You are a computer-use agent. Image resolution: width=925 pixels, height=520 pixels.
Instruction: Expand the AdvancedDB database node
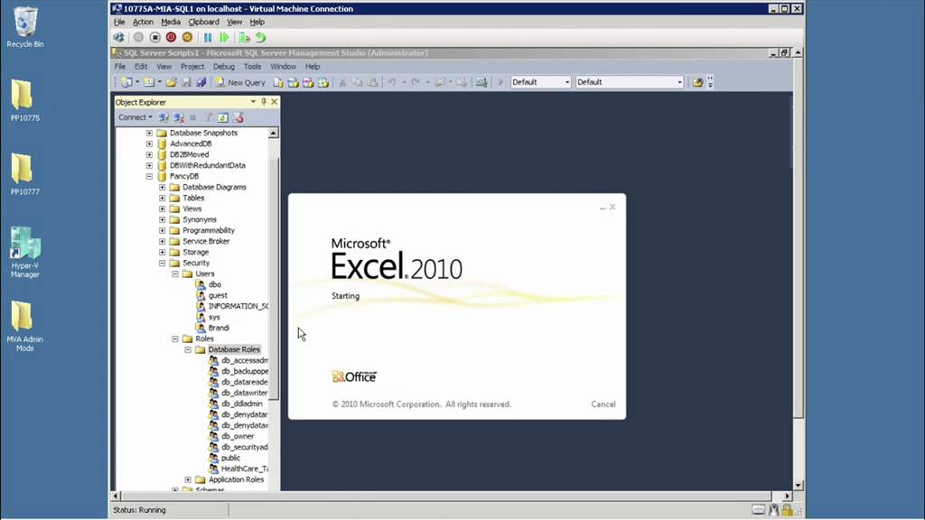coord(149,144)
